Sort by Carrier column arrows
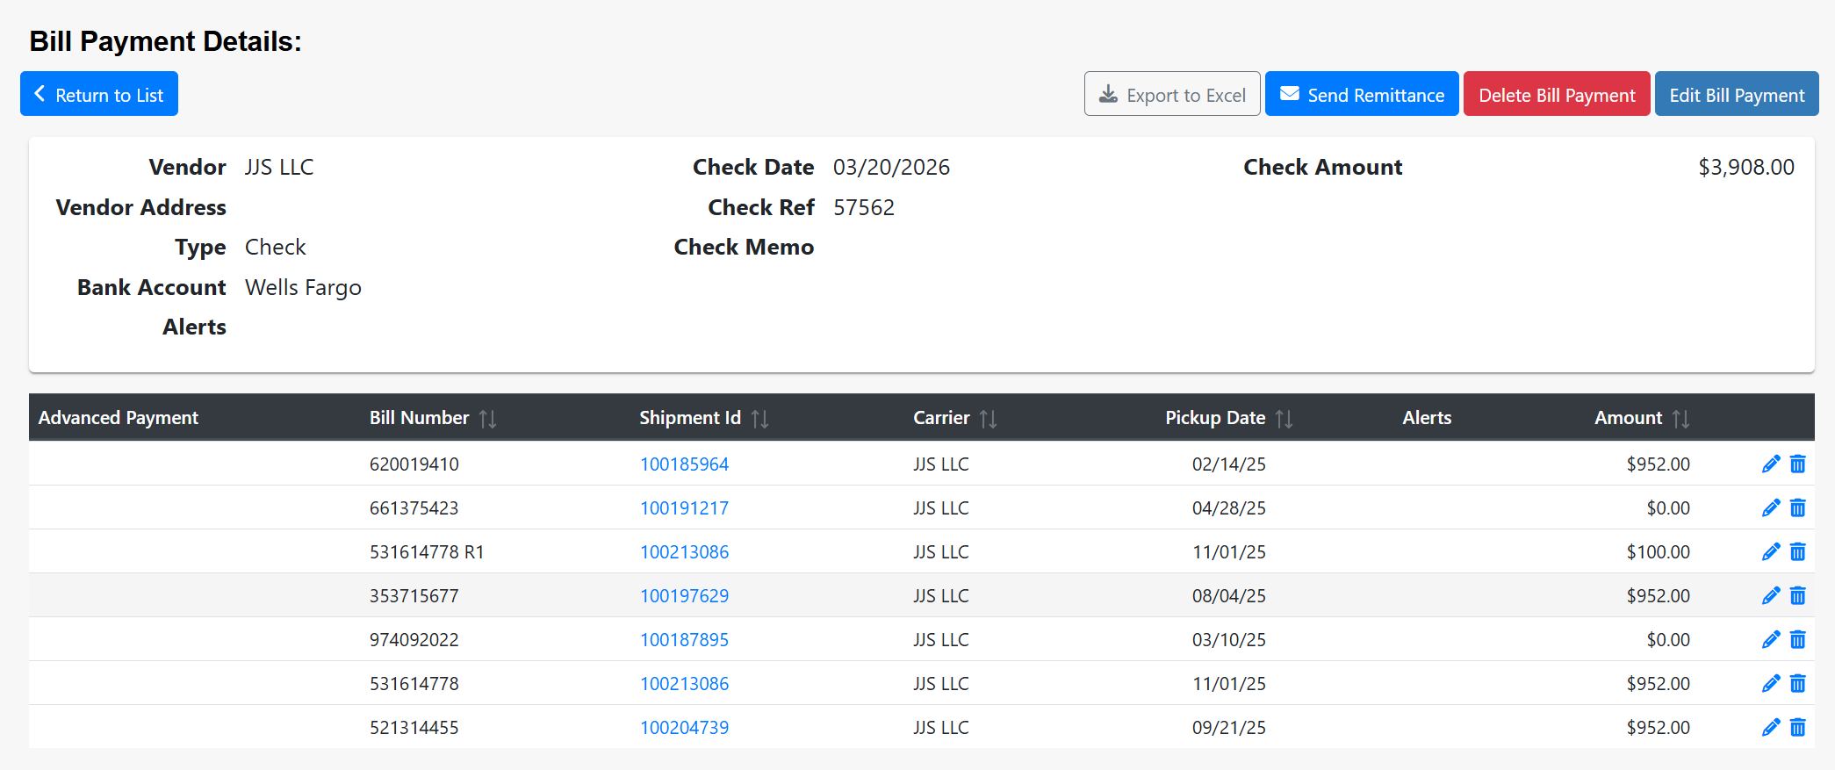Viewport: 1835px width, 770px height. (x=988, y=419)
